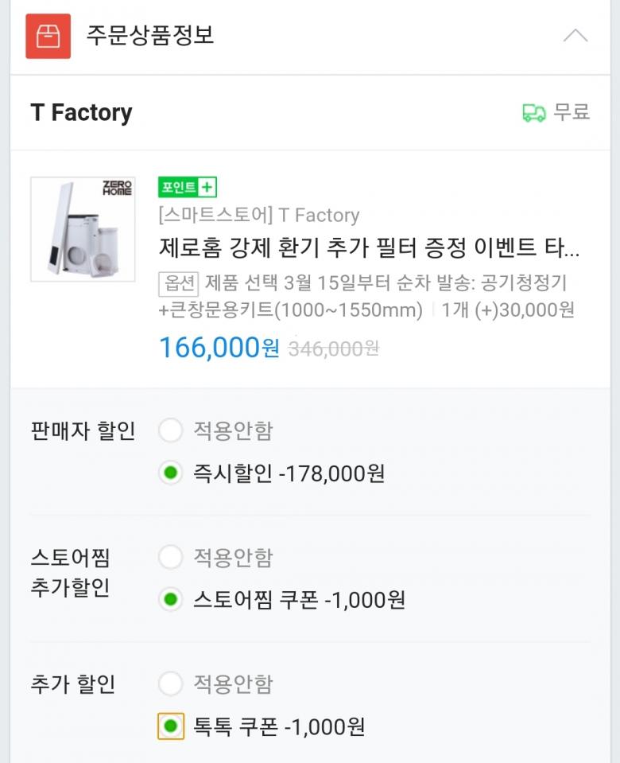Image resolution: width=620 pixels, height=763 pixels.
Task: Select 적용안함 for 추가 할인
Action: [171, 683]
